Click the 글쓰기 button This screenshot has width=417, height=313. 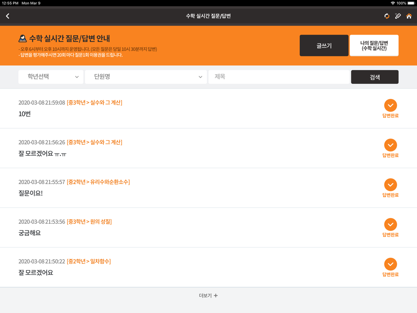324,45
